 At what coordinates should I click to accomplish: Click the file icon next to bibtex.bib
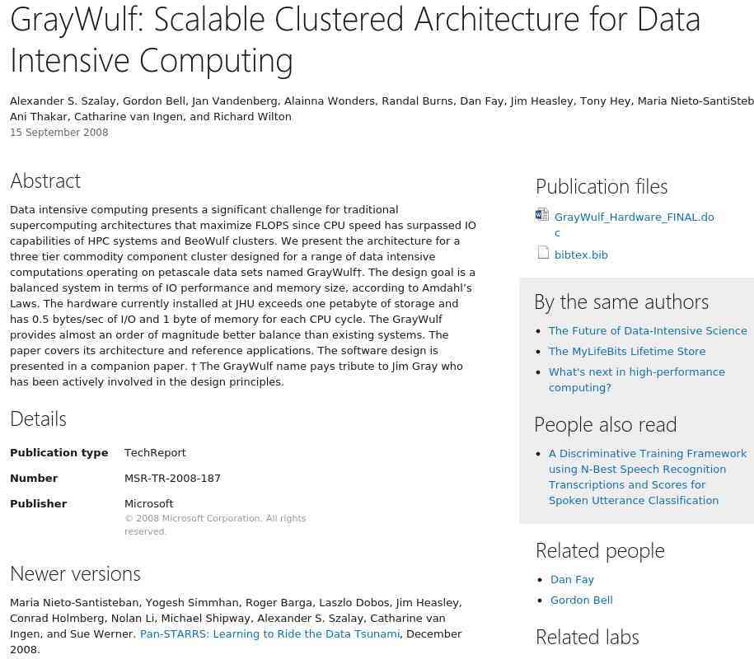click(543, 253)
